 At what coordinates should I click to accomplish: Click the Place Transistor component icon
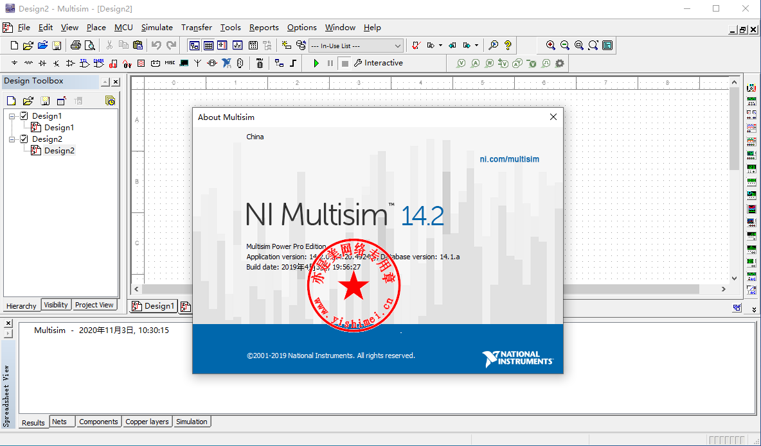click(x=57, y=63)
